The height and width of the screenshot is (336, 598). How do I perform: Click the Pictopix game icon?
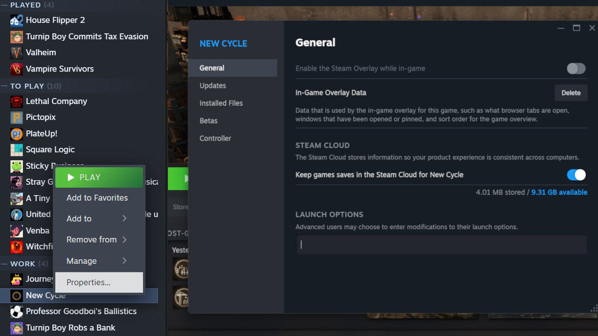click(x=17, y=117)
